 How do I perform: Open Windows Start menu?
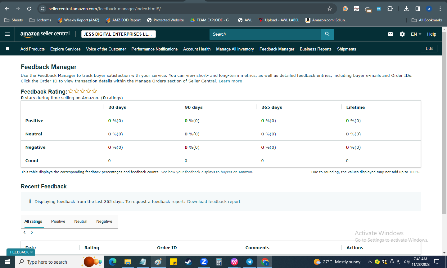[7, 262]
